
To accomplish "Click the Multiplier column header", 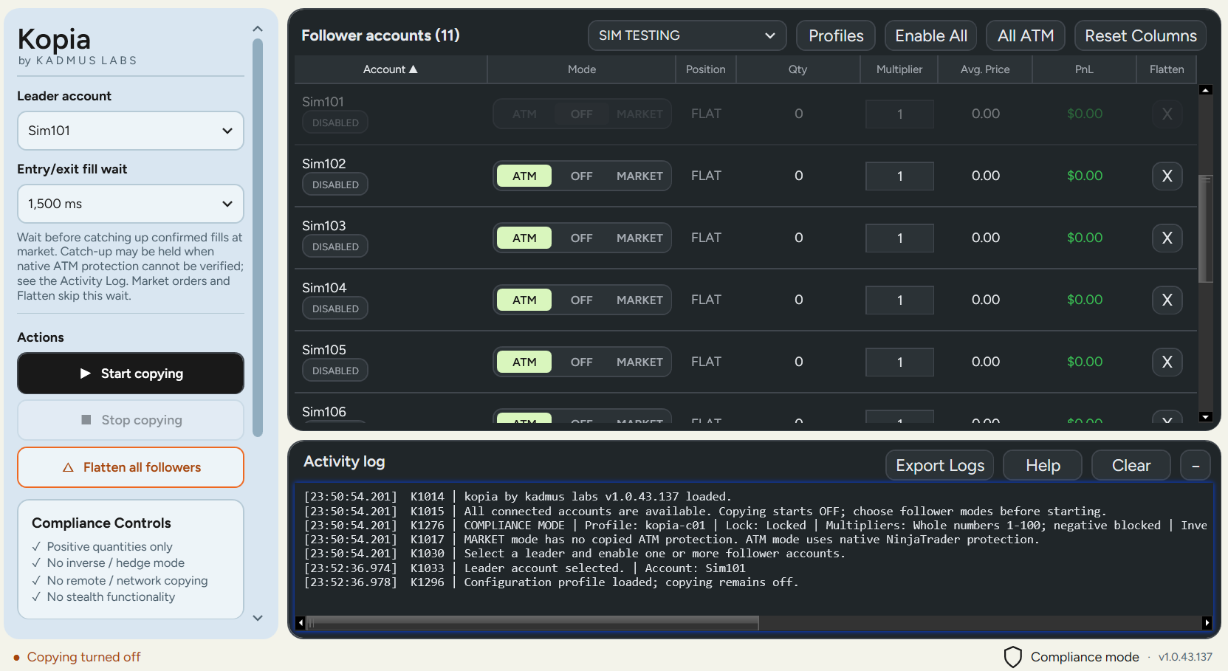I will point(899,69).
